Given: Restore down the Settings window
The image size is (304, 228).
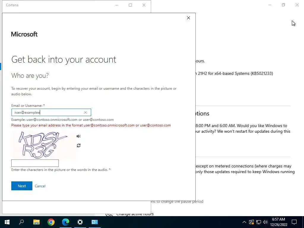Looking at the screenshot, I should tap(284, 5).
